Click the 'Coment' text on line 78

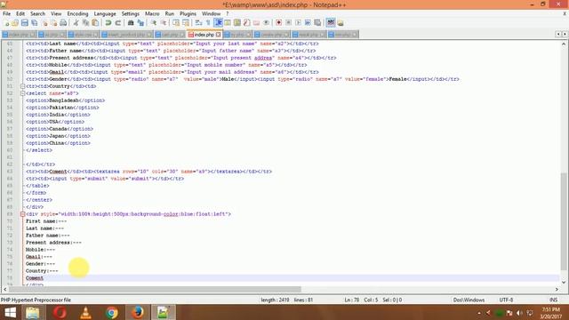click(35, 278)
